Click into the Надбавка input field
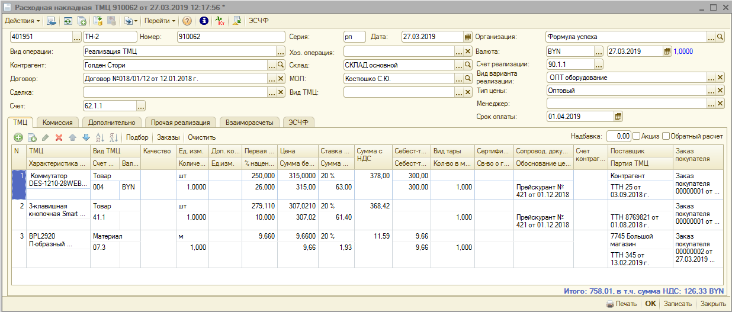 [x=618, y=136]
